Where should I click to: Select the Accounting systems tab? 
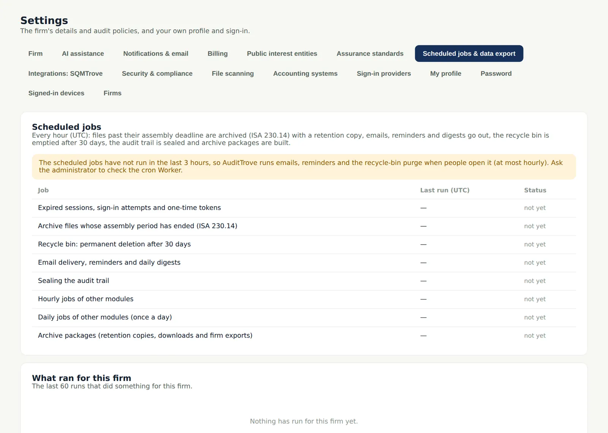coord(305,73)
